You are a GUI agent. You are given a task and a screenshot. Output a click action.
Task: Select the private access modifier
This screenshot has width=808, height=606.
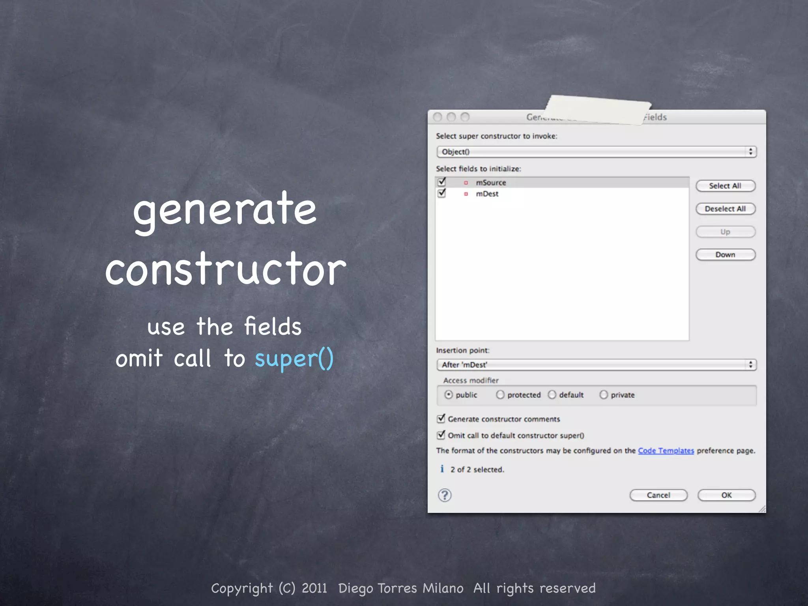pos(604,395)
